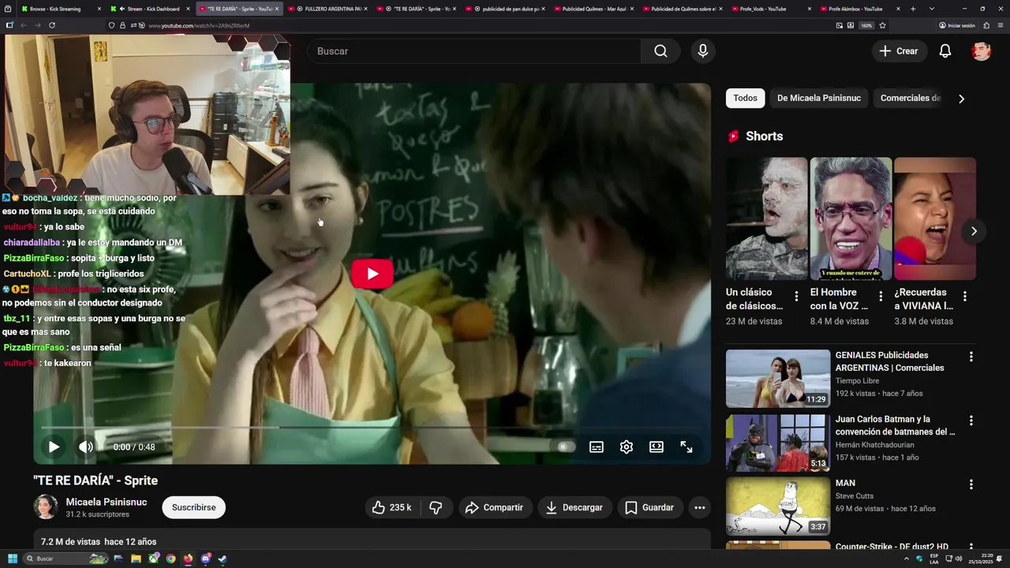Image resolution: width=1010 pixels, height=568 pixels.
Task: Like the video with 235 k thumbs up
Action: [x=392, y=507]
